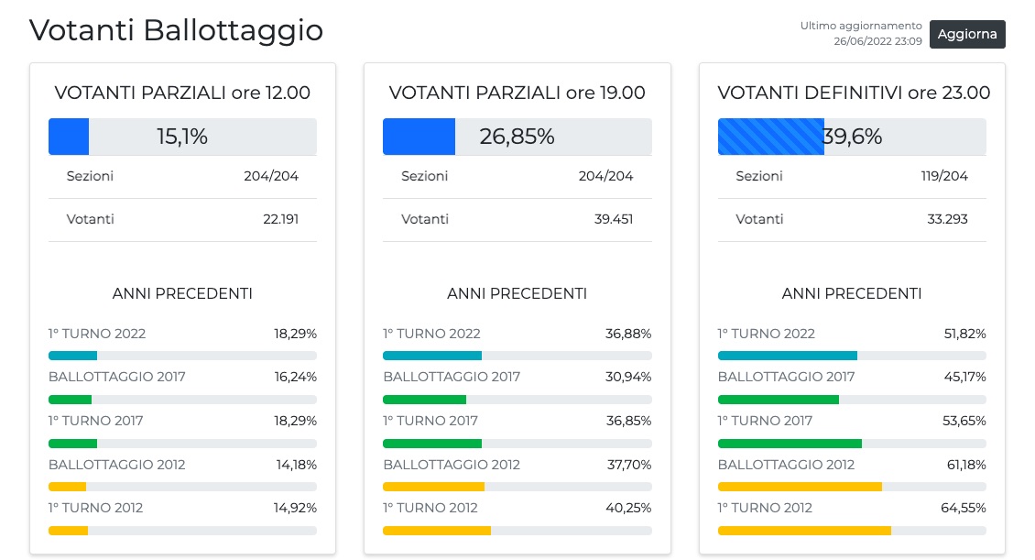The image size is (1035, 560).
Task: Click the 39.451 Votanti value
Action: (x=614, y=219)
